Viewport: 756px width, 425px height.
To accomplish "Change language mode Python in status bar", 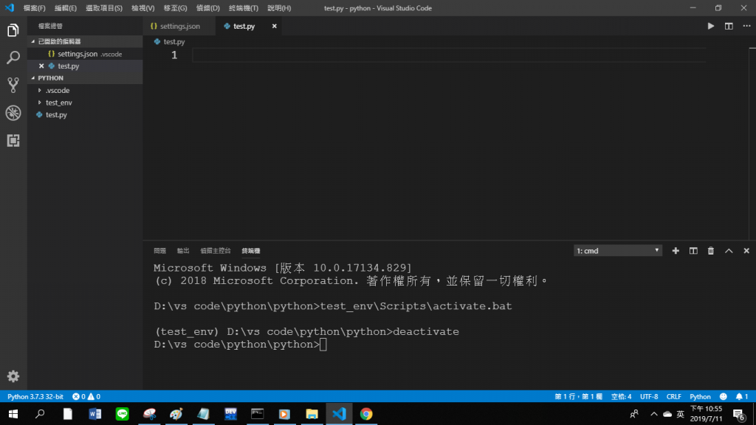I will point(700,396).
